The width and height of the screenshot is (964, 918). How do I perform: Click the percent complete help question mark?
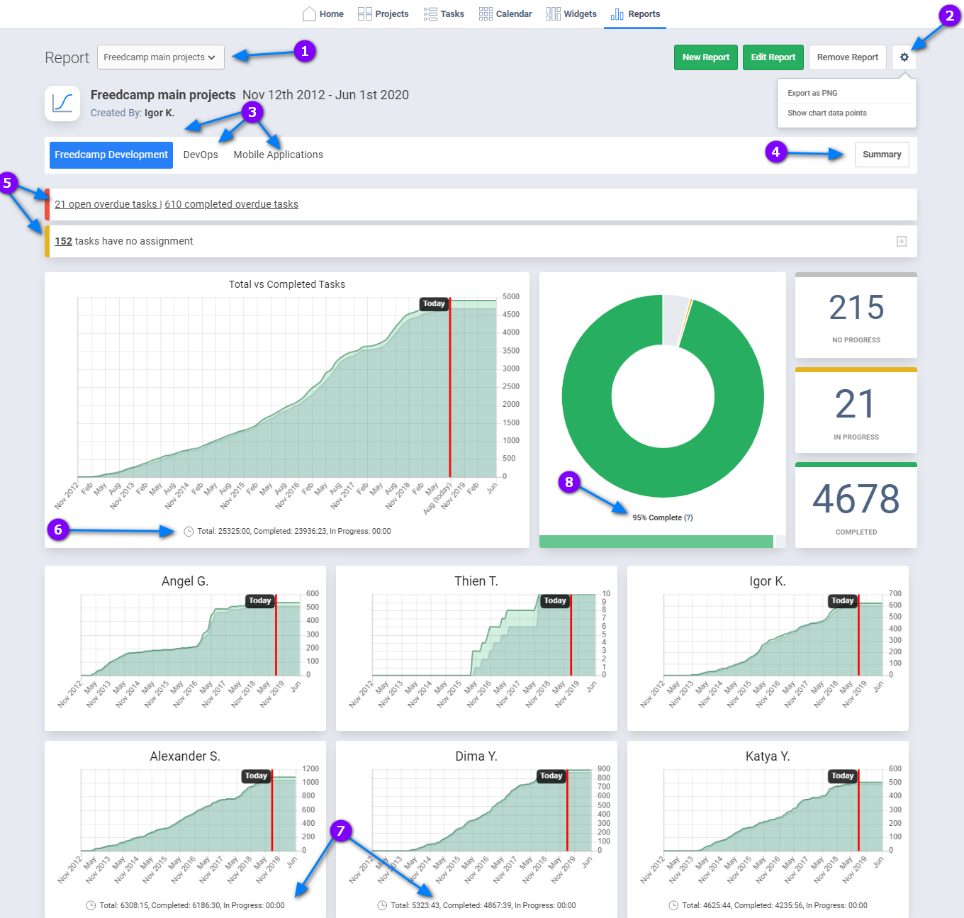pos(688,517)
